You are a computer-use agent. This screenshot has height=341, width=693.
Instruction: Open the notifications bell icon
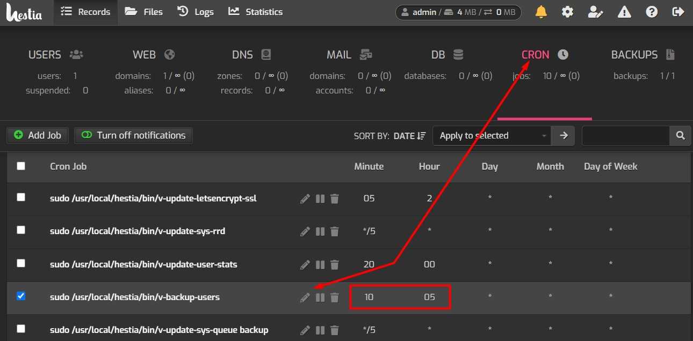(542, 12)
